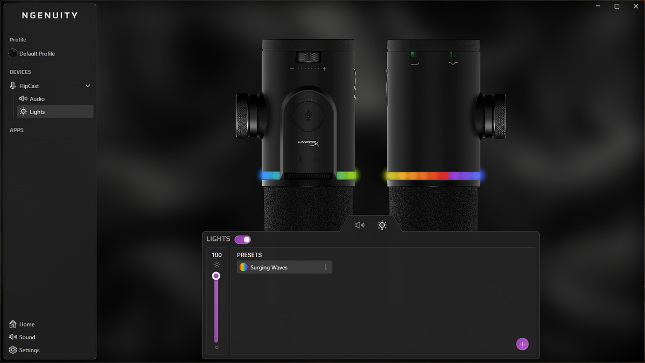Switch to the lightbulb lights tab above the panel
Image resolution: width=645 pixels, height=363 pixels.
coord(382,225)
